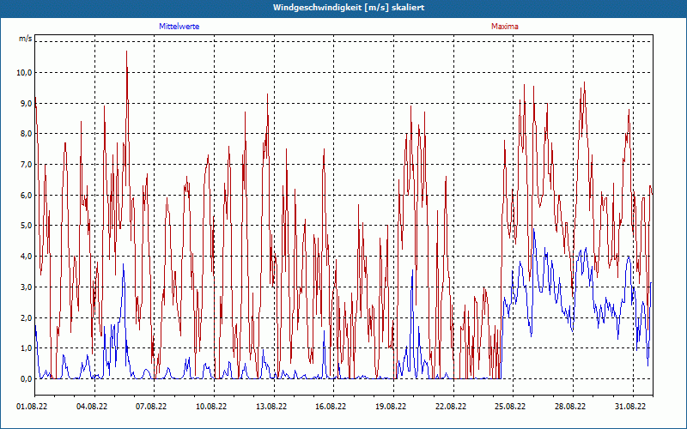Click the '7,0' y-axis value

(x=26, y=165)
